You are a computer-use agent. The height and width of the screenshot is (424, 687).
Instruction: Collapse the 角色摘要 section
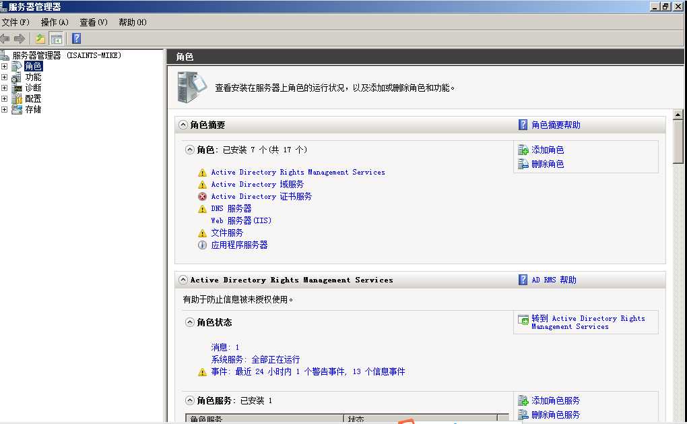pyautogui.click(x=183, y=125)
